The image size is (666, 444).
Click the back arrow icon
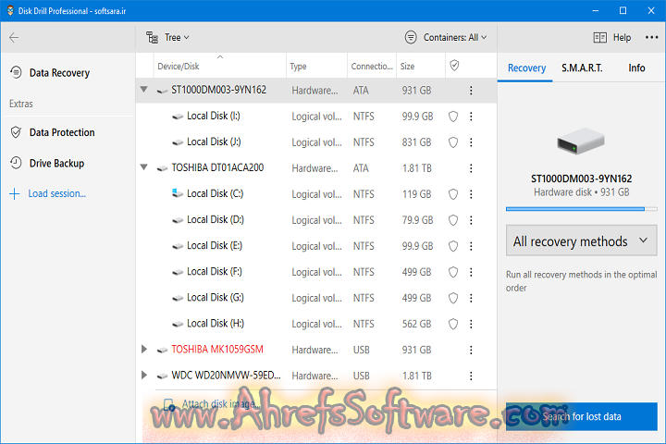pos(14,38)
